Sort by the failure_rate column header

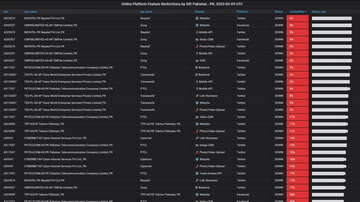point(319,12)
